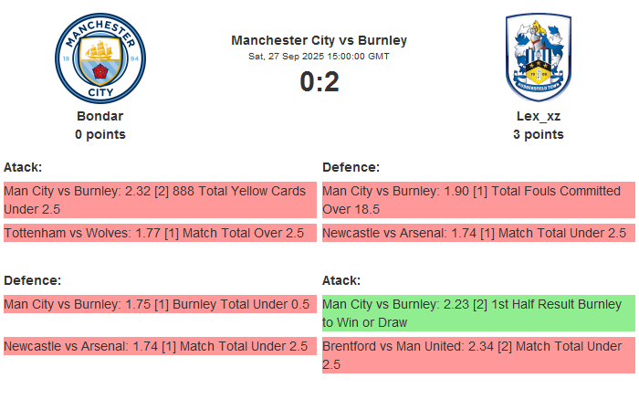Select the Burnley Total Under 0.5 bet
The image size is (639, 420).
[160, 304]
